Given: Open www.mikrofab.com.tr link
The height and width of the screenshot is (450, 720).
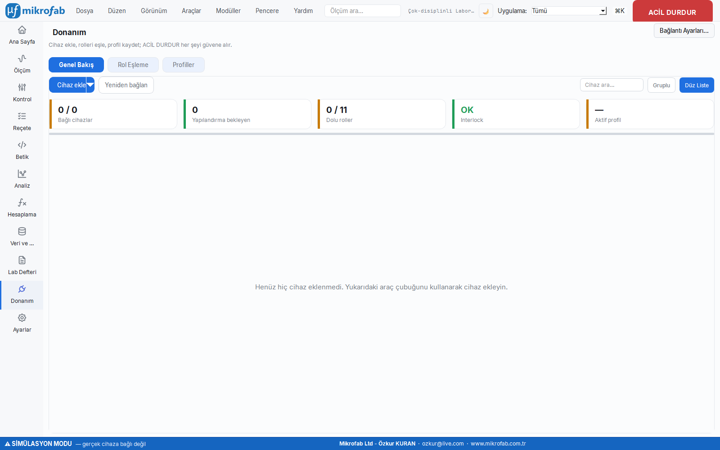Looking at the screenshot, I should tap(498, 444).
